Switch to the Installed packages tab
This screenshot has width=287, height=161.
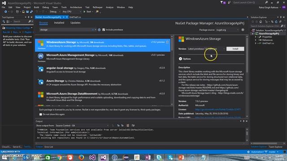tap(59, 23)
